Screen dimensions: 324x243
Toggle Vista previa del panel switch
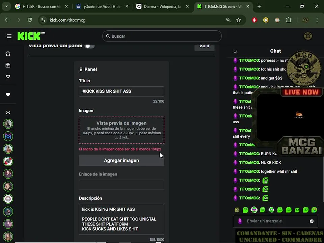coord(89,46)
